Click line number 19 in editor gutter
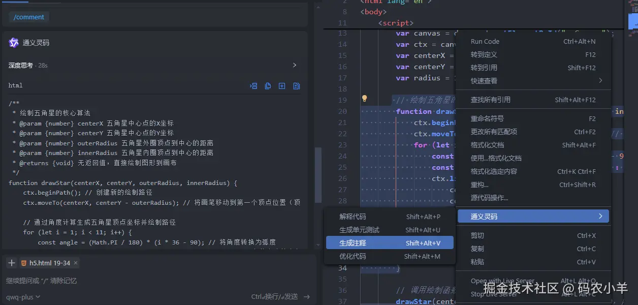 pyautogui.click(x=342, y=100)
